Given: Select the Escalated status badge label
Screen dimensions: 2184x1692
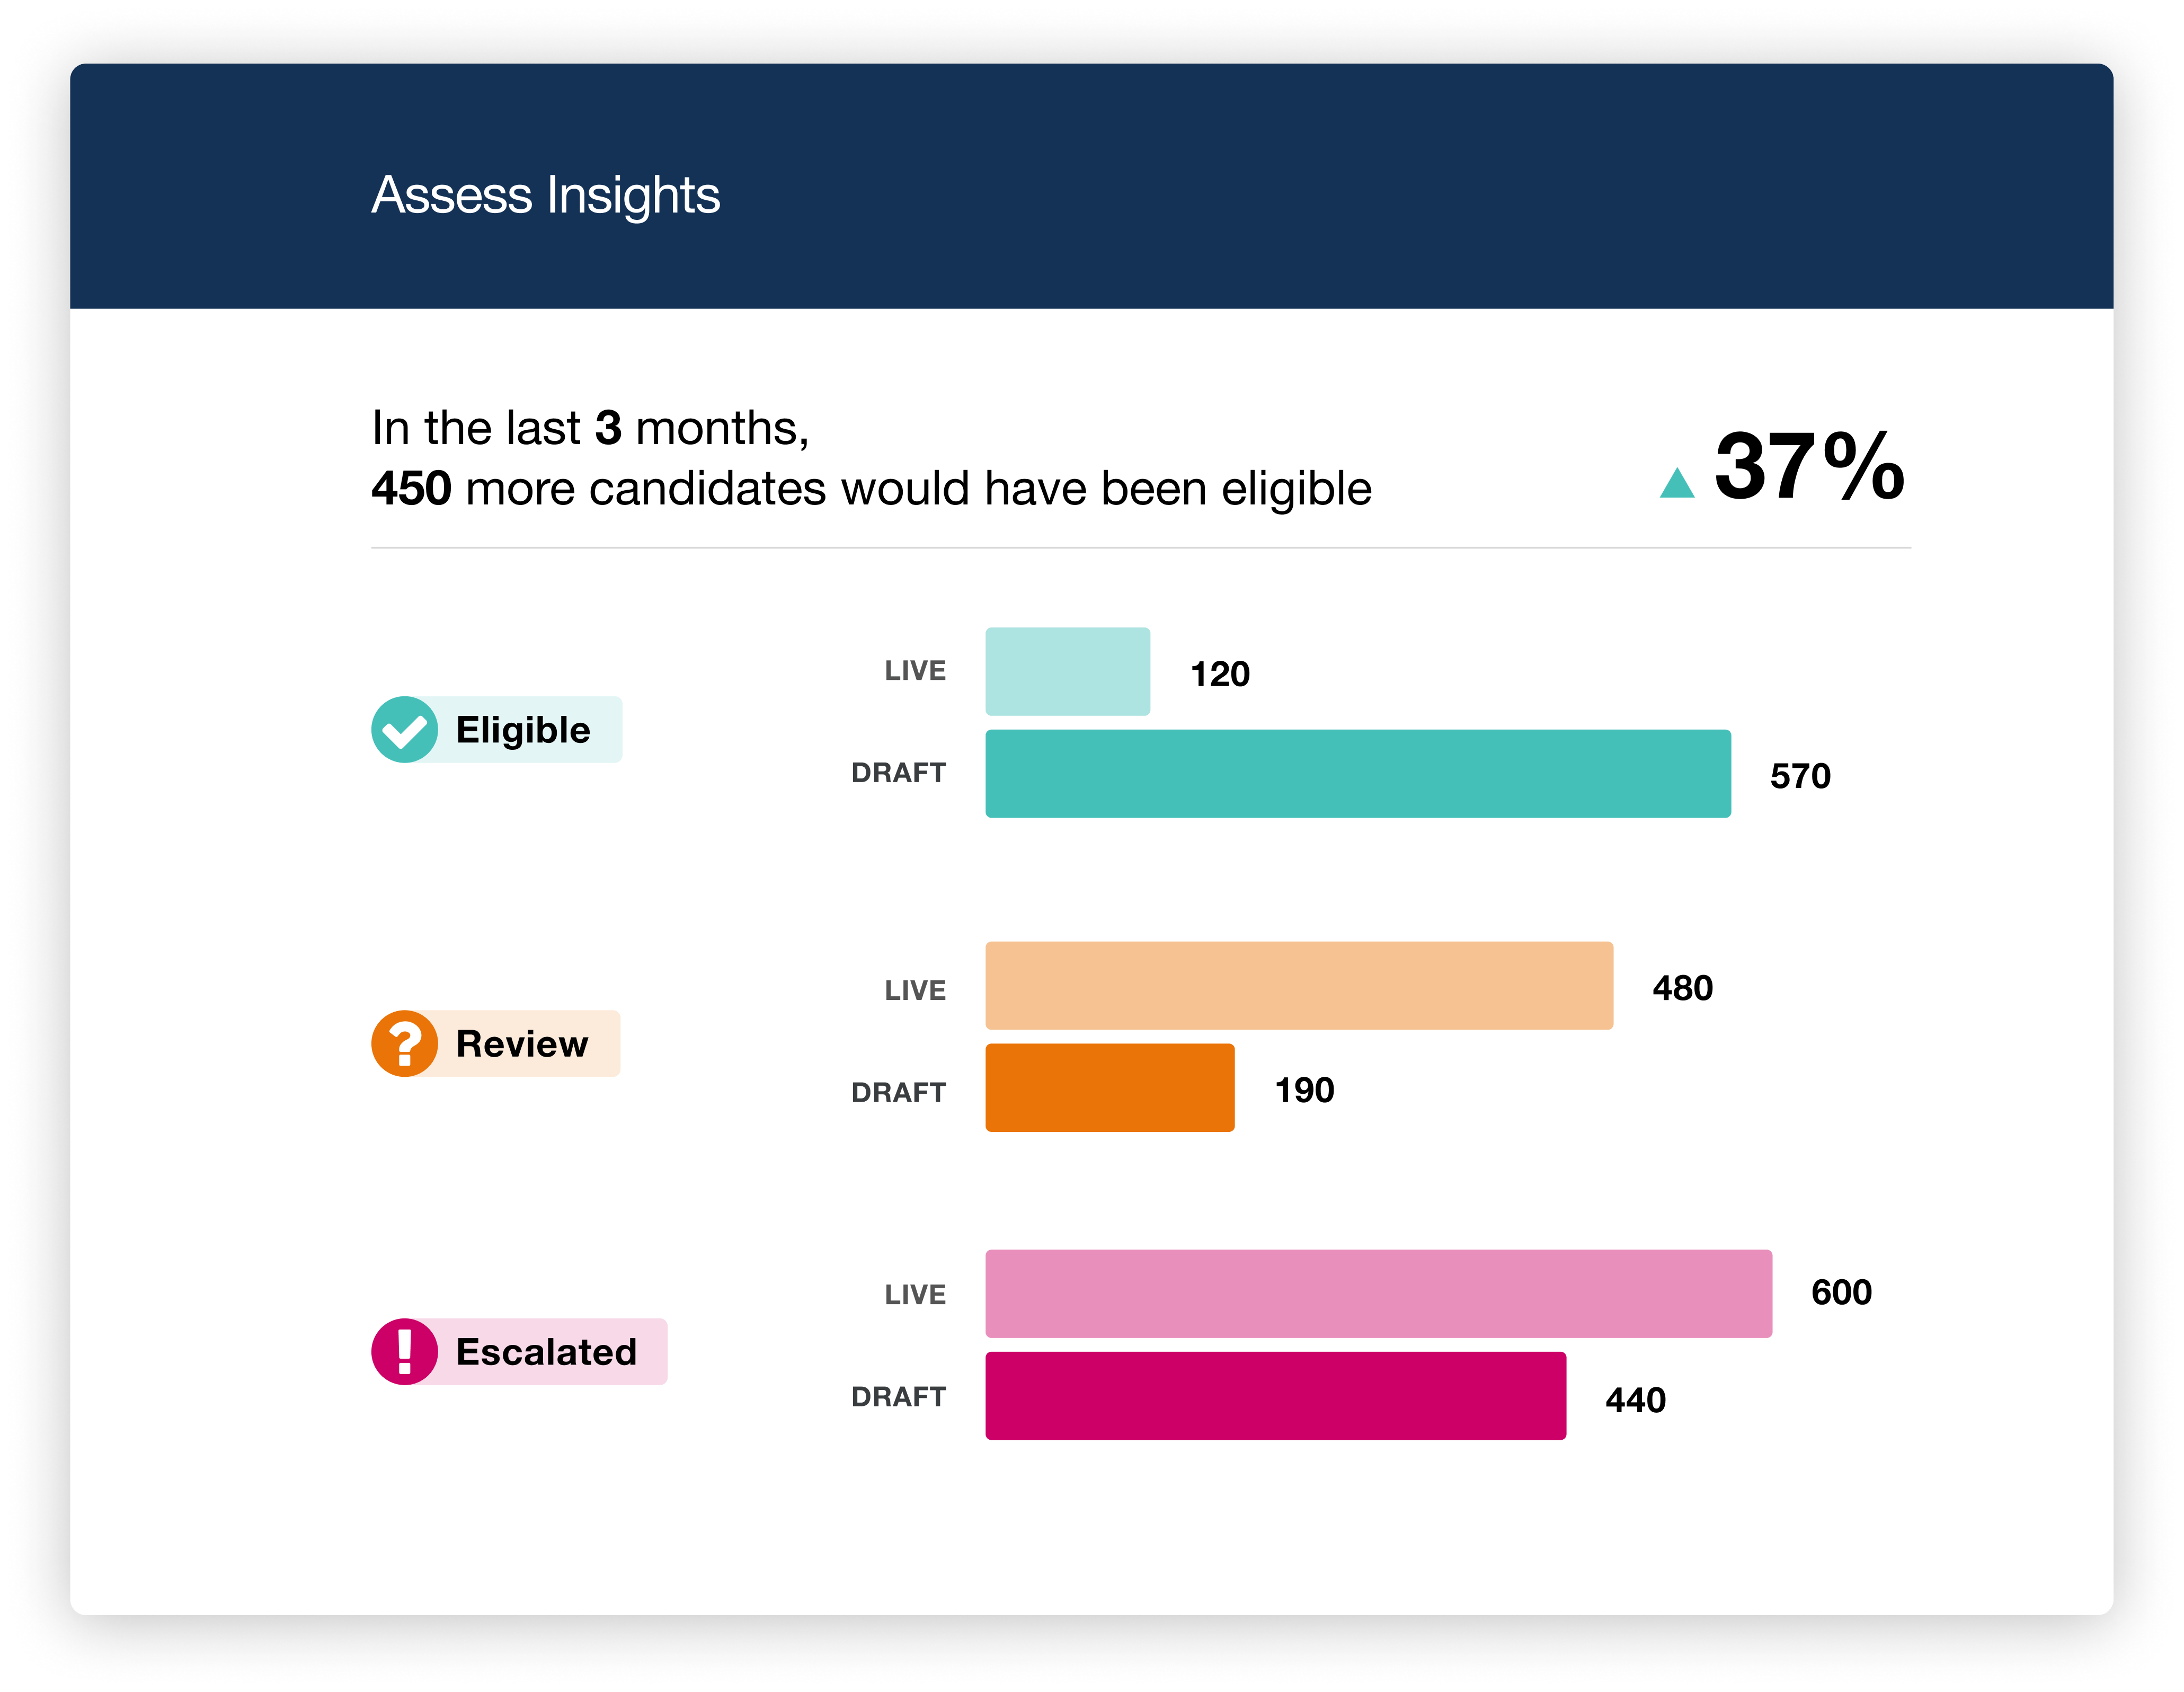Looking at the screenshot, I should click(546, 1352).
